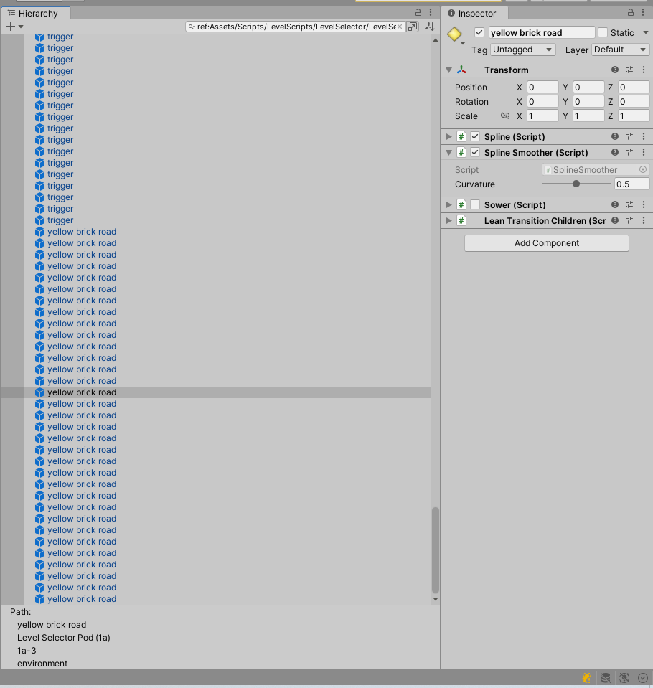Open the Tag dropdown showing Untagged
Screen dimensions: 653x688
coord(522,50)
